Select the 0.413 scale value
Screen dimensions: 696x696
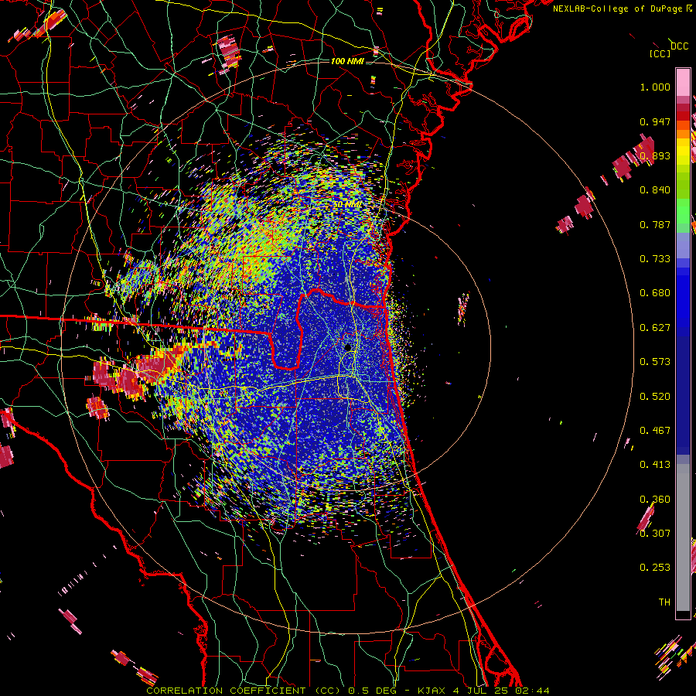click(655, 465)
